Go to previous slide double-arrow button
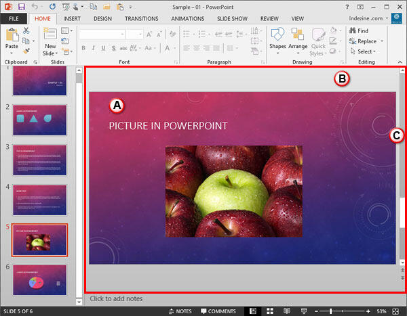The image size is (407, 316). 402,270
